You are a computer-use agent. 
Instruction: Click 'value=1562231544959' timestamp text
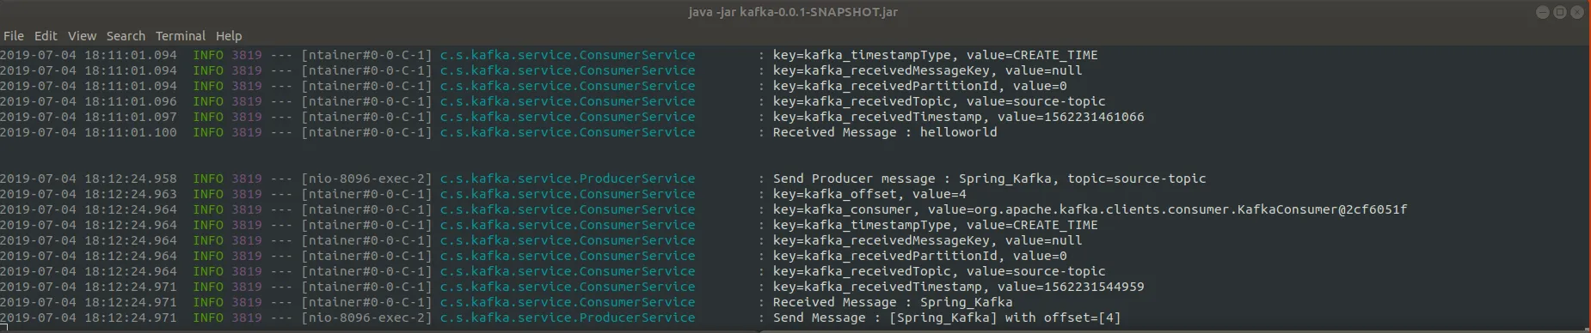[1071, 287]
